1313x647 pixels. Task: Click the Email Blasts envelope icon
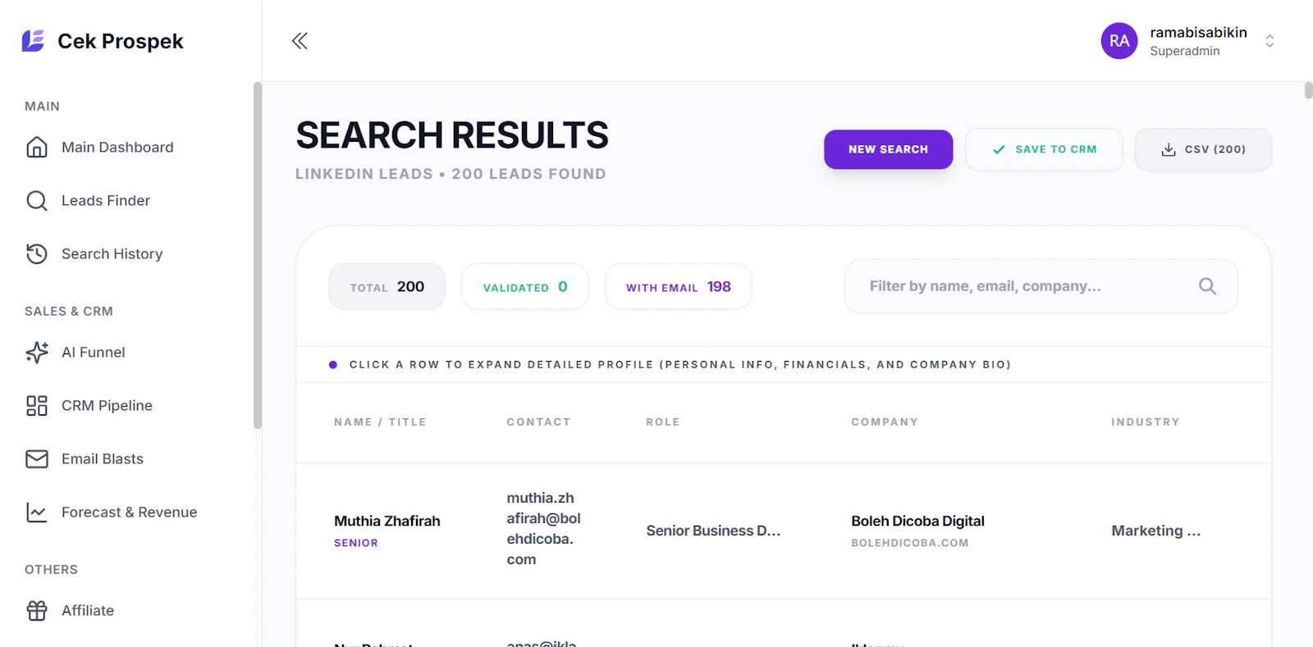tap(37, 459)
